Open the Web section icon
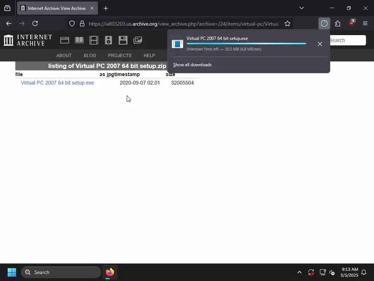 64,40
